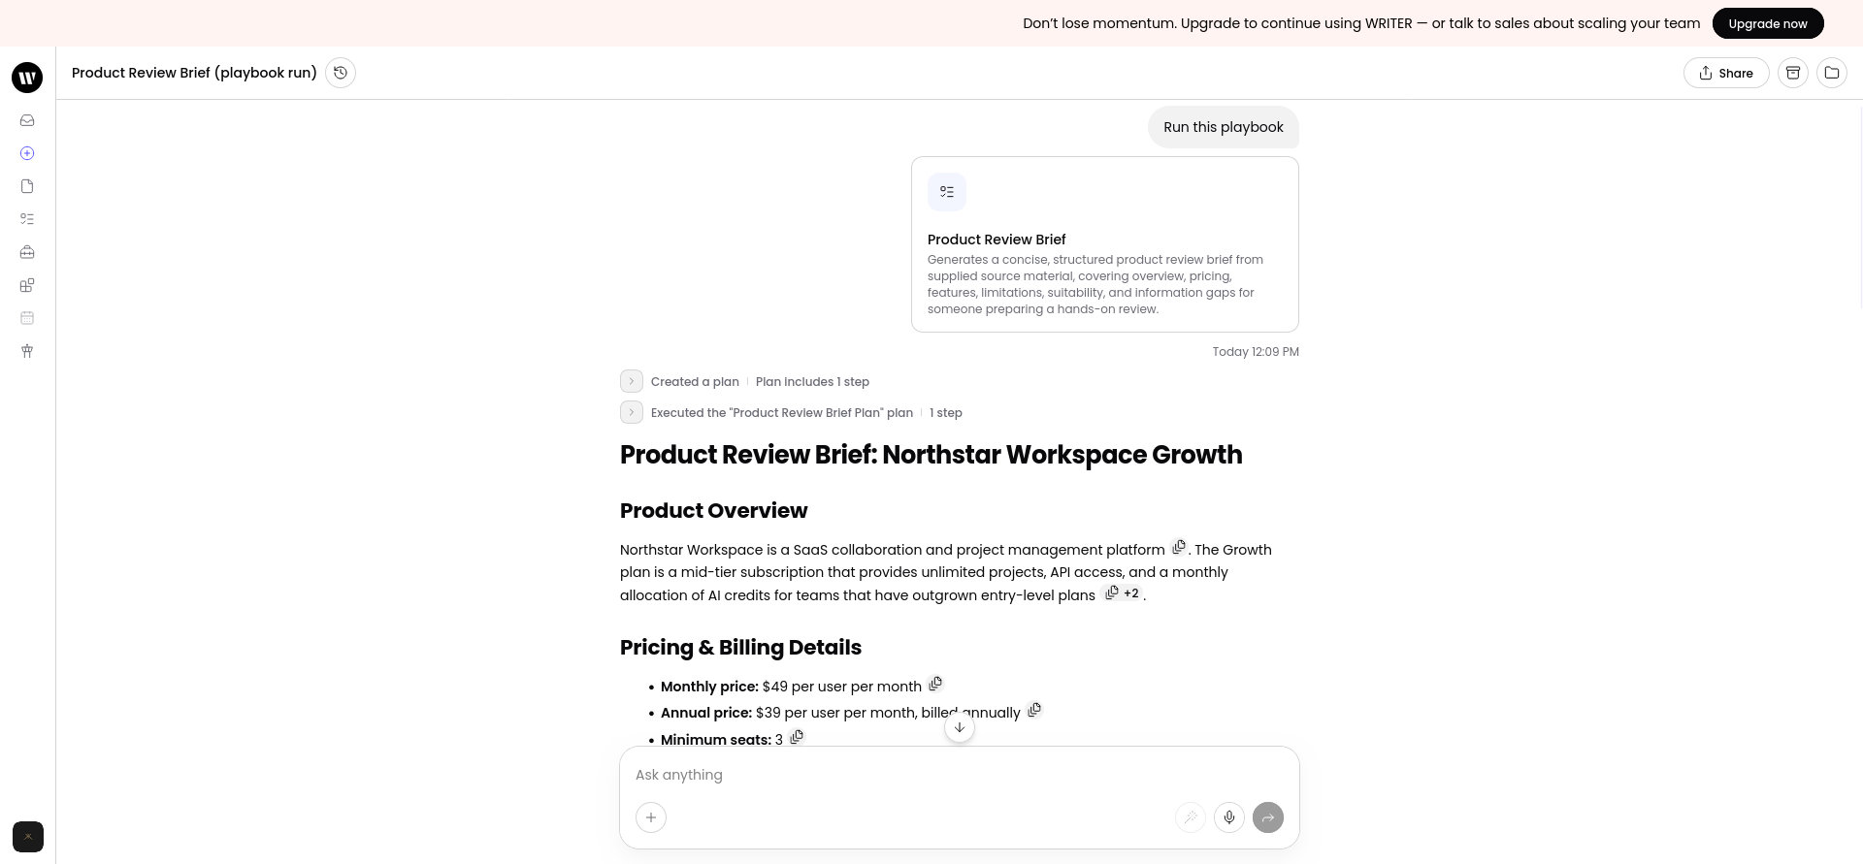This screenshot has height=864, width=1863.
Task: Open the citation icon beside Monthly price
Action: [935, 684]
